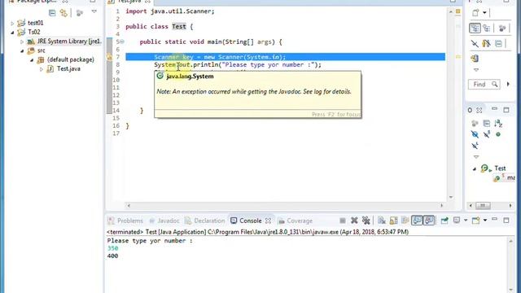This screenshot has height=293, width=521.
Task: Click Display Selected Console icon
Action: [x=457, y=221]
